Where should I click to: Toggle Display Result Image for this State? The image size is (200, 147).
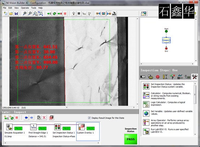click(89, 118)
